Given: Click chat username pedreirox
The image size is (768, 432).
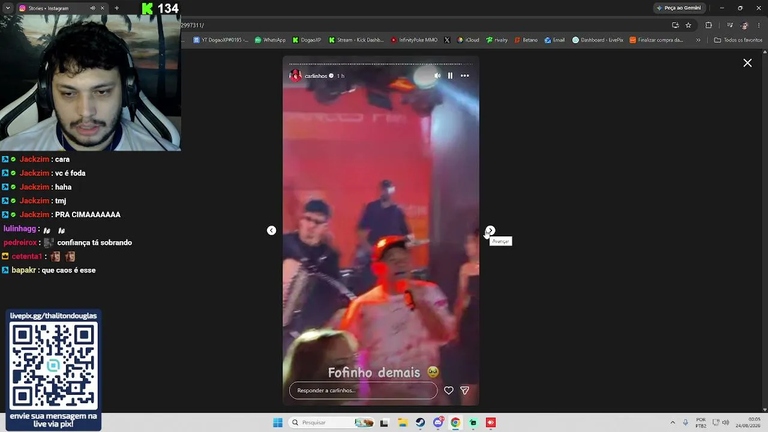Looking at the screenshot, I should pos(20,242).
